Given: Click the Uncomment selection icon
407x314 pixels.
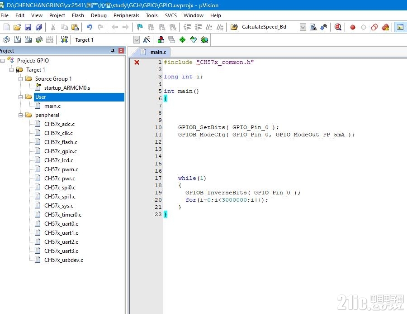Looking at the screenshot, I should (220, 27).
